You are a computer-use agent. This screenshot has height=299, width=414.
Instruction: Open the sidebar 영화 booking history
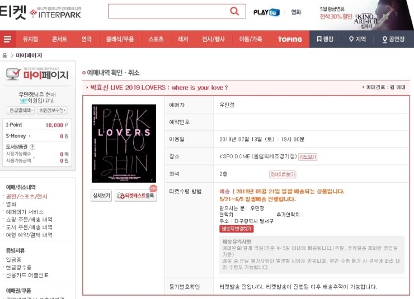coord(11,204)
